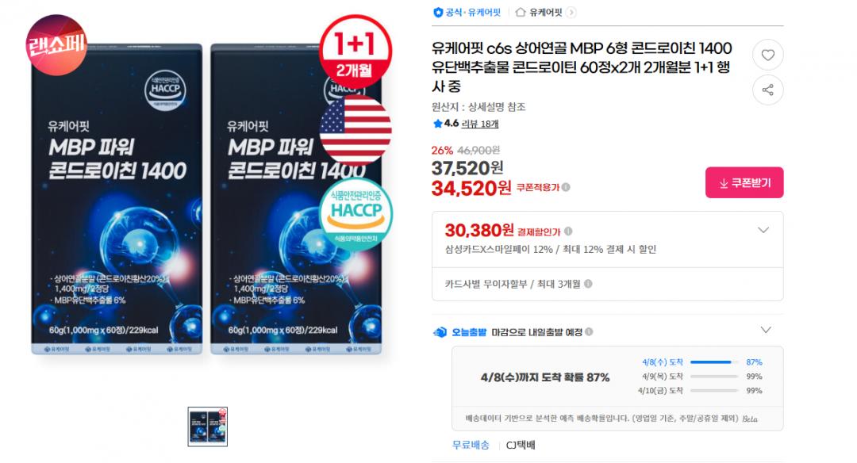Click the 4/8(수) arrival probability bar
The height and width of the screenshot is (463, 857).
714,362
